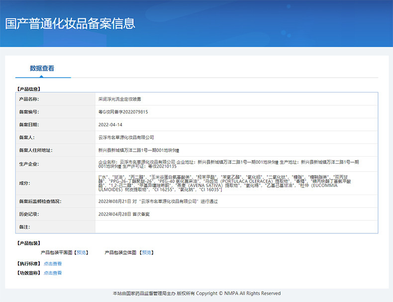
Task: Open 点击查看 link beside 功效宣称
Action: tap(53, 273)
